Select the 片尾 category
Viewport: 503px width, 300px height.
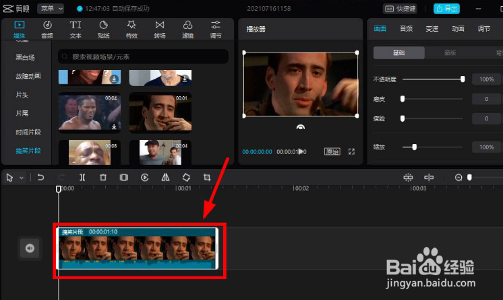tap(22, 113)
